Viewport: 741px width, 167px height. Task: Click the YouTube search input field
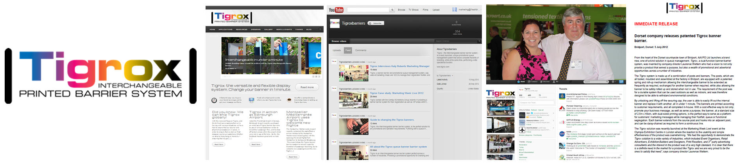(x=368, y=10)
